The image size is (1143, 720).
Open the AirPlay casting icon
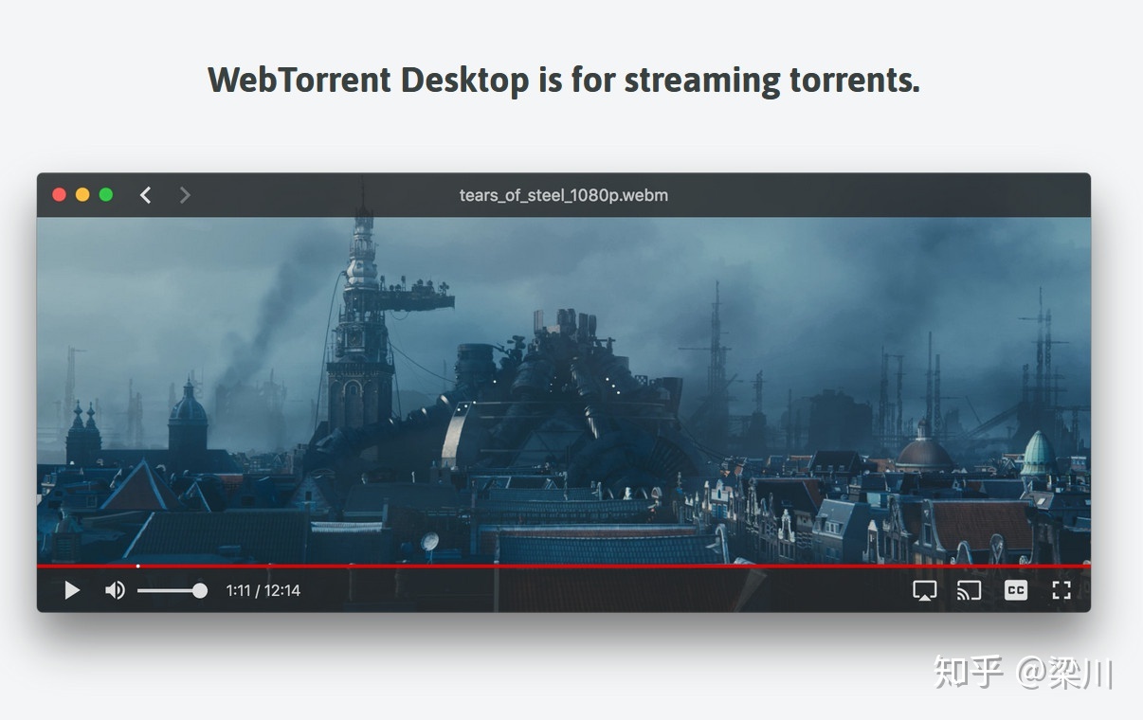click(x=924, y=591)
